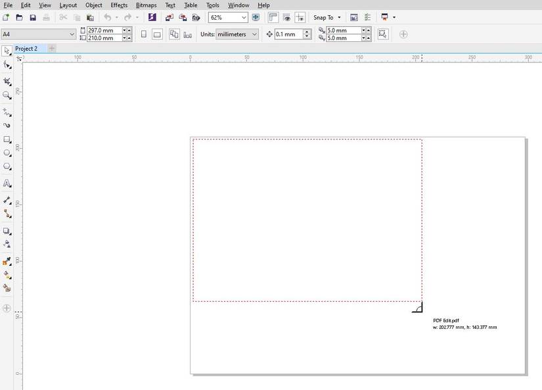
Task: Select the Smart Fill tool
Action: click(x=7, y=288)
